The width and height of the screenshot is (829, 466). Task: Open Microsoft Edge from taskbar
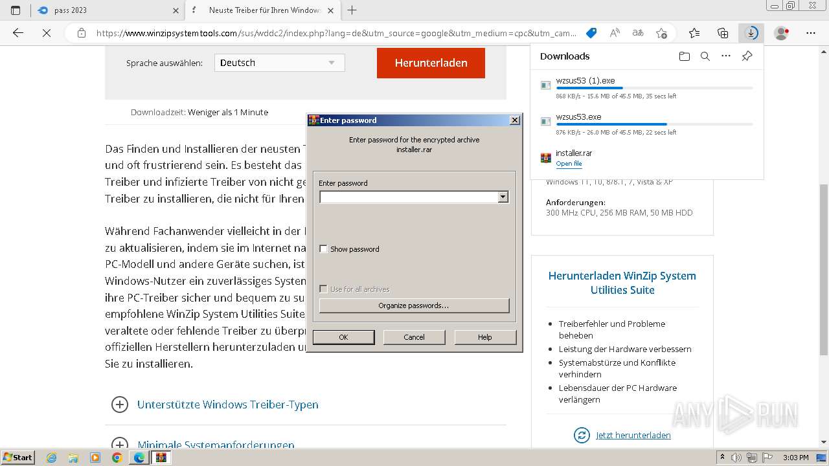(139, 458)
